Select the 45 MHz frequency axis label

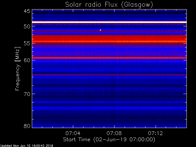[27, 11]
